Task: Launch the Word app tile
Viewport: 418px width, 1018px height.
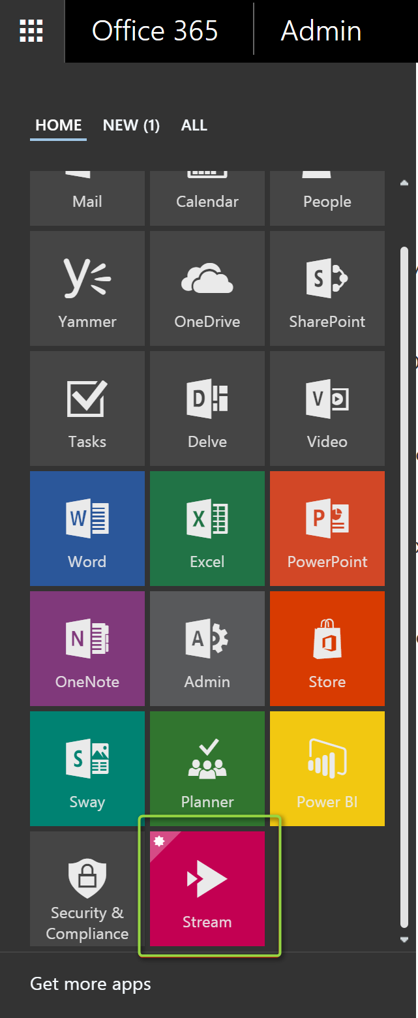Action: (87, 529)
